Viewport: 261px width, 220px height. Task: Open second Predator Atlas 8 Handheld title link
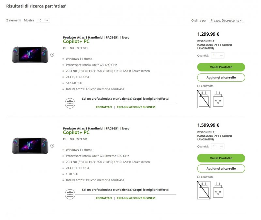tap(96, 128)
